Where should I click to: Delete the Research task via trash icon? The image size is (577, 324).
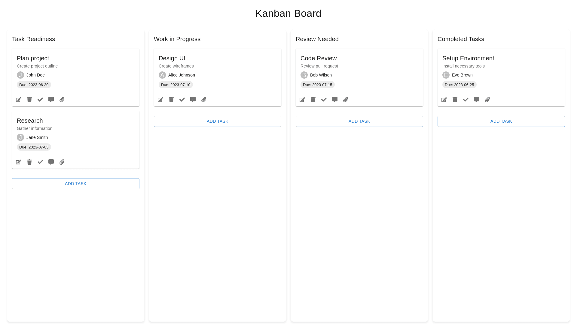pos(29,162)
